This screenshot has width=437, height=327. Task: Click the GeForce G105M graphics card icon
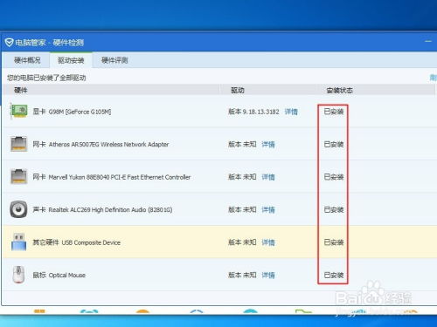click(x=18, y=112)
